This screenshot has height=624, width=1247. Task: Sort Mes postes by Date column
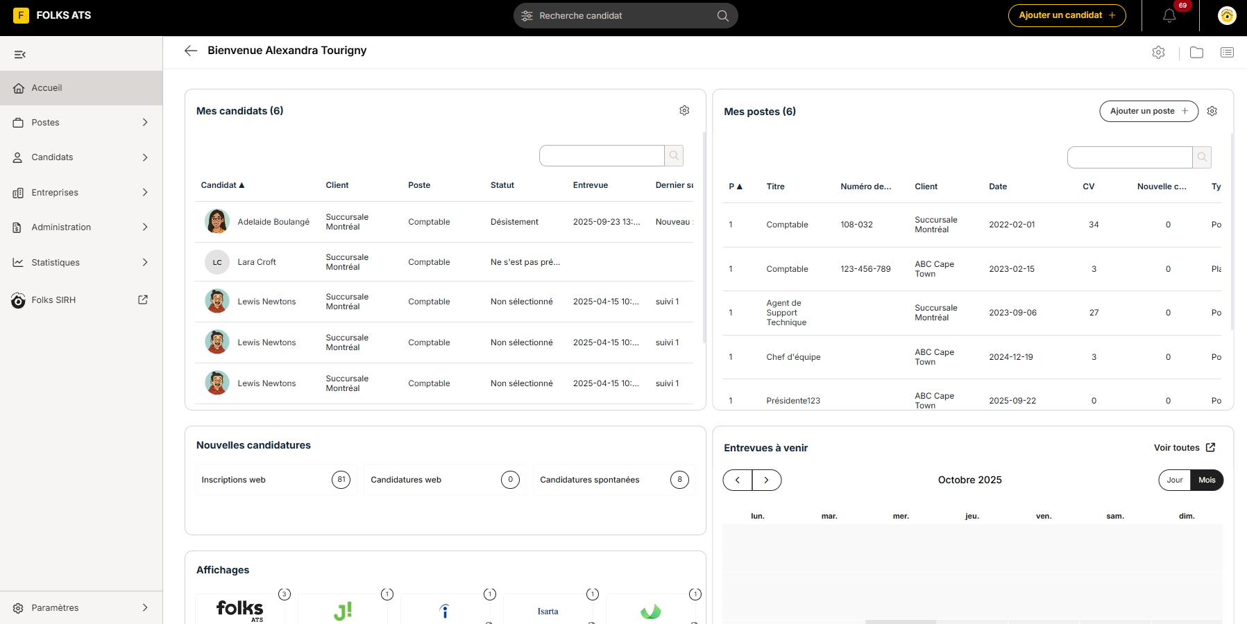click(998, 187)
